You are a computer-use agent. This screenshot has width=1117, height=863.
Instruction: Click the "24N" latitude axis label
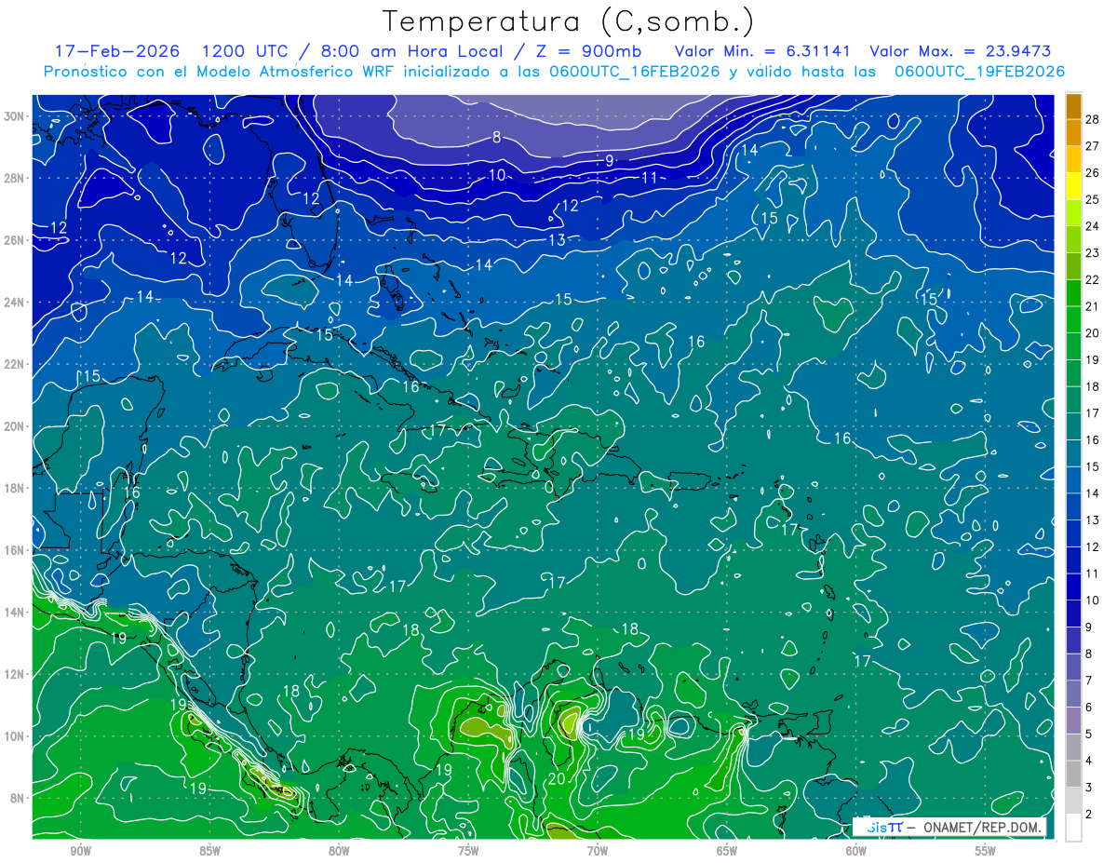pos(16,303)
